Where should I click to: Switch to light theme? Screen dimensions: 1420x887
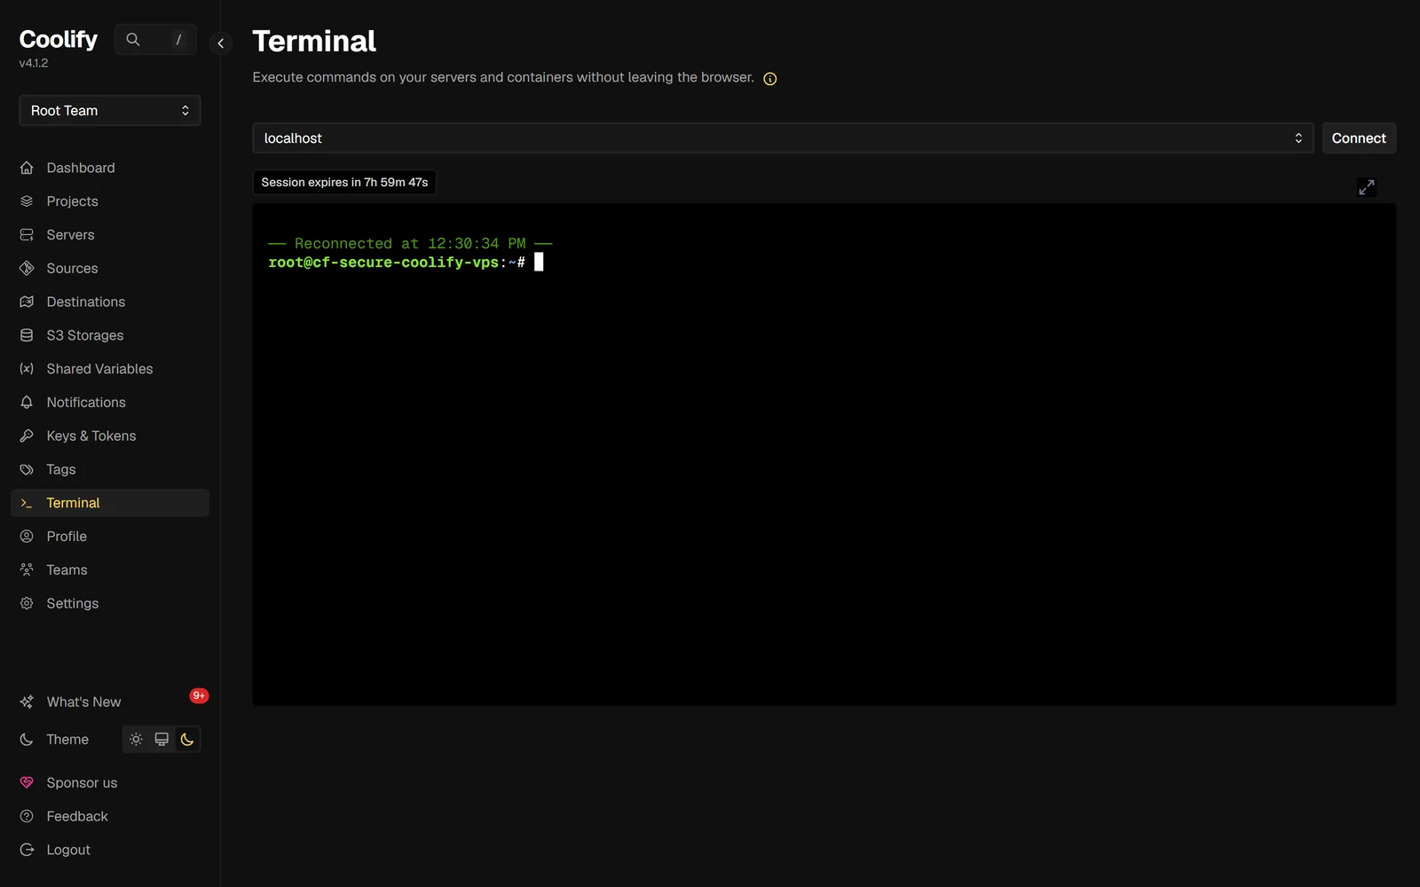136,739
